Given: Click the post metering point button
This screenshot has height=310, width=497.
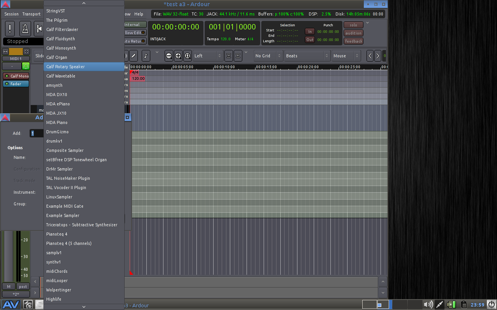Looking at the screenshot, I should pyautogui.click(x=23, y=286).
